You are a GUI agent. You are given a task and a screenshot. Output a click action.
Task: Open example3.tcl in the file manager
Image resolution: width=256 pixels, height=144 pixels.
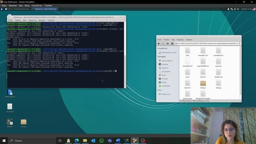(x=188, y=62)
